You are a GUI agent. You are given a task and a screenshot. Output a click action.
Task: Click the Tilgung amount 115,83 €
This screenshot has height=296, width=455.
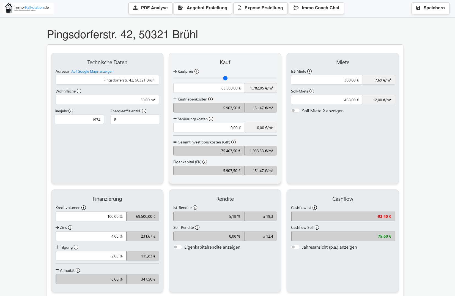pos(143,256)
